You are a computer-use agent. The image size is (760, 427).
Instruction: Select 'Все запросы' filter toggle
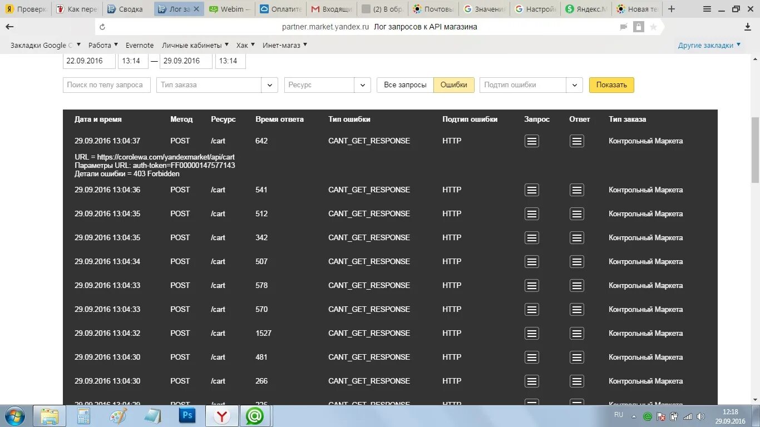tap(405, 85)
